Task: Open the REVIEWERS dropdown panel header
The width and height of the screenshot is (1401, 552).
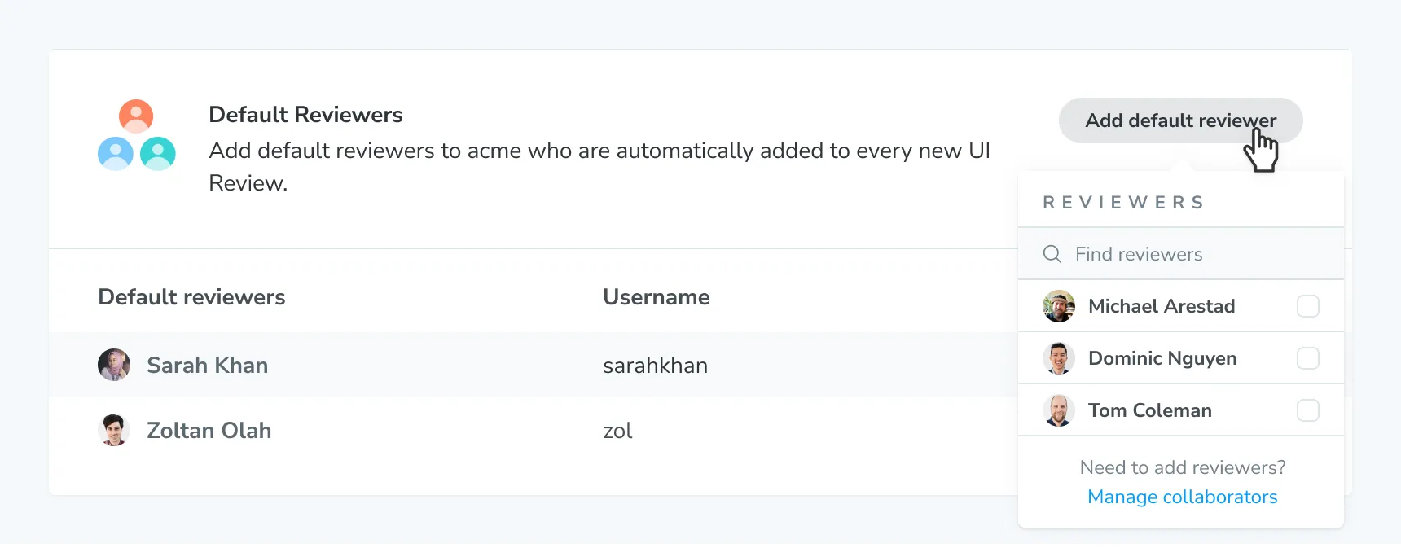Action: pos(1124,201)
